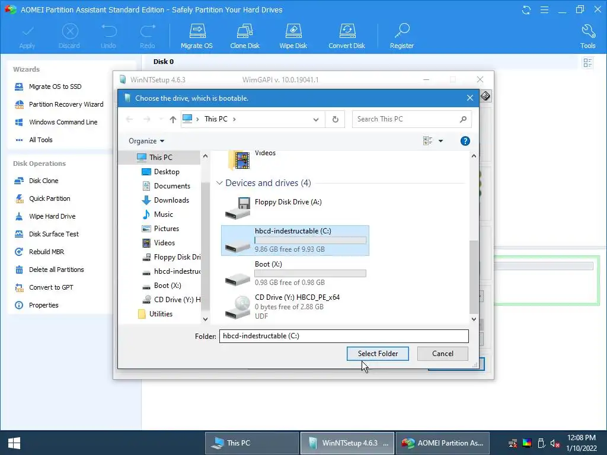Open taskbar clock showing 12:08 PM
Viewport: 607px width, 455px height.
click(581, 443)
